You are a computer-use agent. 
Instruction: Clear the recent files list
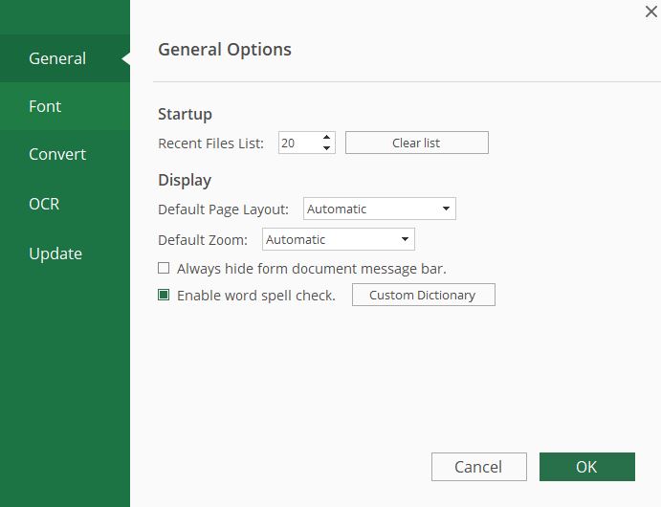416,143
